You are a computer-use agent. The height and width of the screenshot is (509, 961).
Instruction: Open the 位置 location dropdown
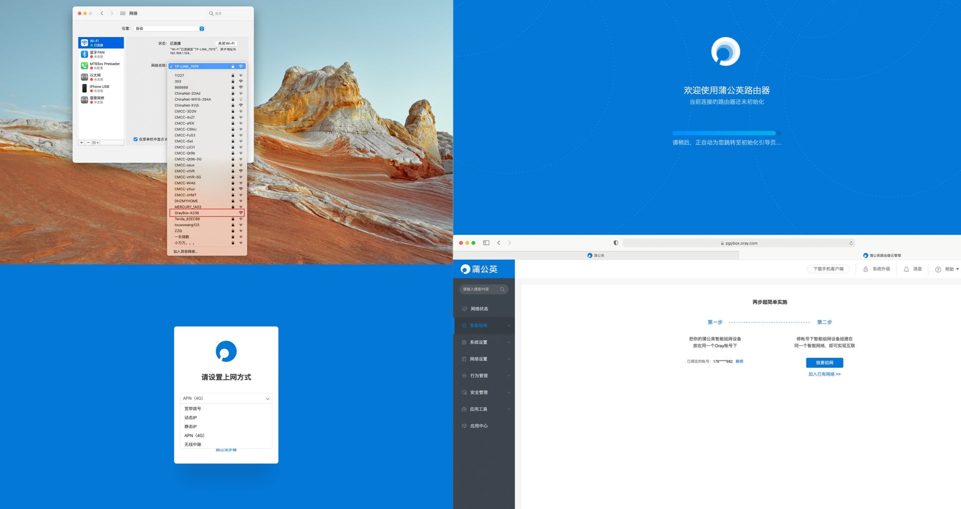pos(169,29)
